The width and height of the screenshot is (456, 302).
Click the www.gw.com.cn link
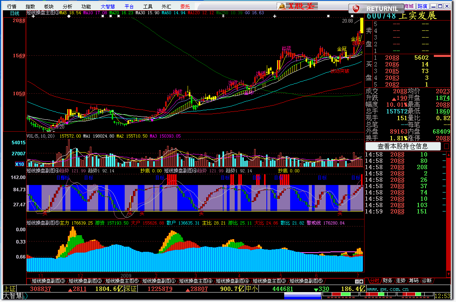388,289
